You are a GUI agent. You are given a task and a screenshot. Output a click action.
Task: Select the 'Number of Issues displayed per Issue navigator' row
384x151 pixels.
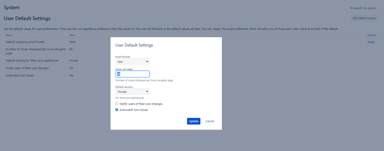(191, 51)
